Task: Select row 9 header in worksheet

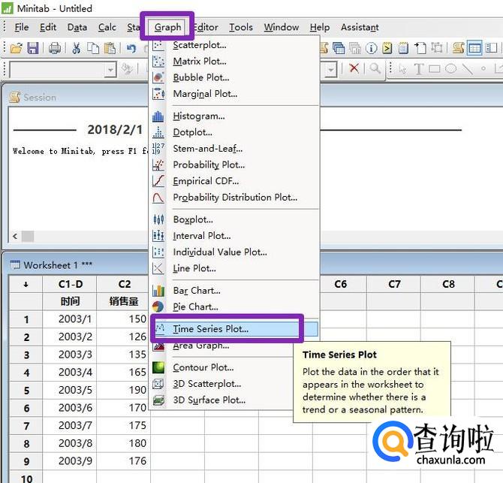Action: pos(26,461)
